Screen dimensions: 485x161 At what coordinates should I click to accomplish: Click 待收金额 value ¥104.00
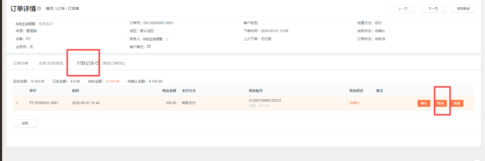113,82
